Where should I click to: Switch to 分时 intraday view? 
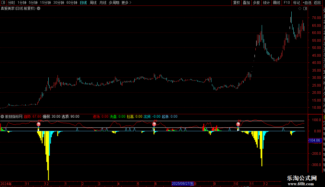[12, 3]
